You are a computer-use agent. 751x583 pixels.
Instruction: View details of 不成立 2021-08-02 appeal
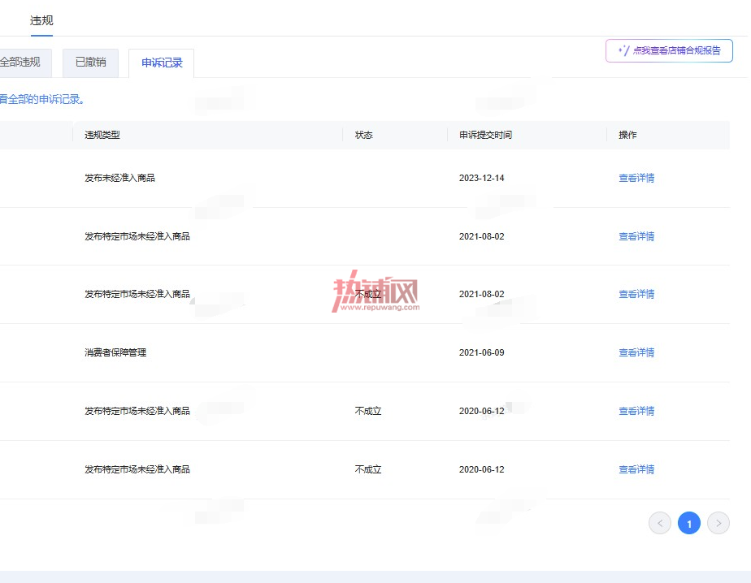[x=636, y=295]
